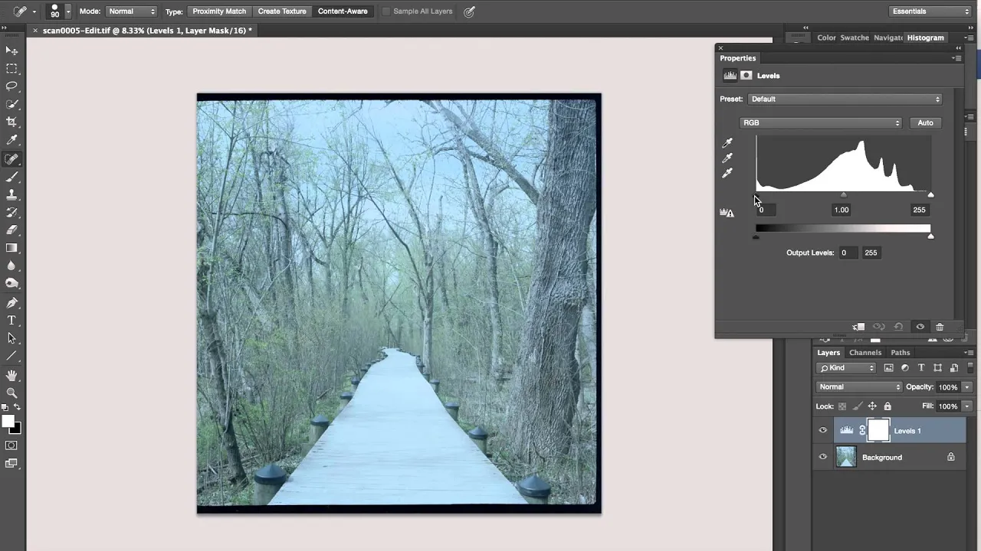Open the brush size picker arrow

(x=67, y=11)
